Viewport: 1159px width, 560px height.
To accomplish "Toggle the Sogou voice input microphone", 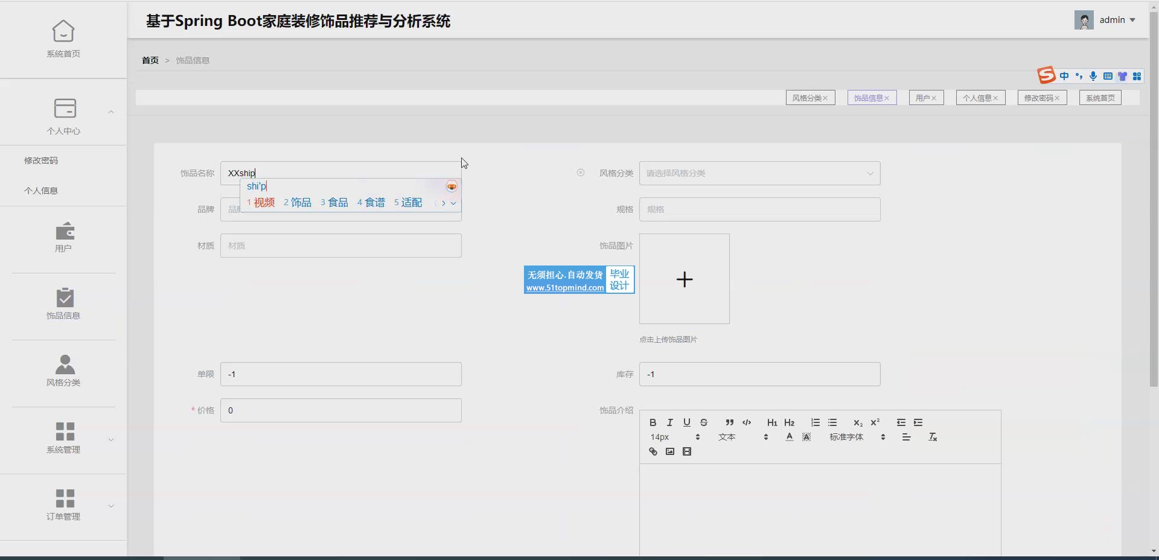I will coord(1093,76).
